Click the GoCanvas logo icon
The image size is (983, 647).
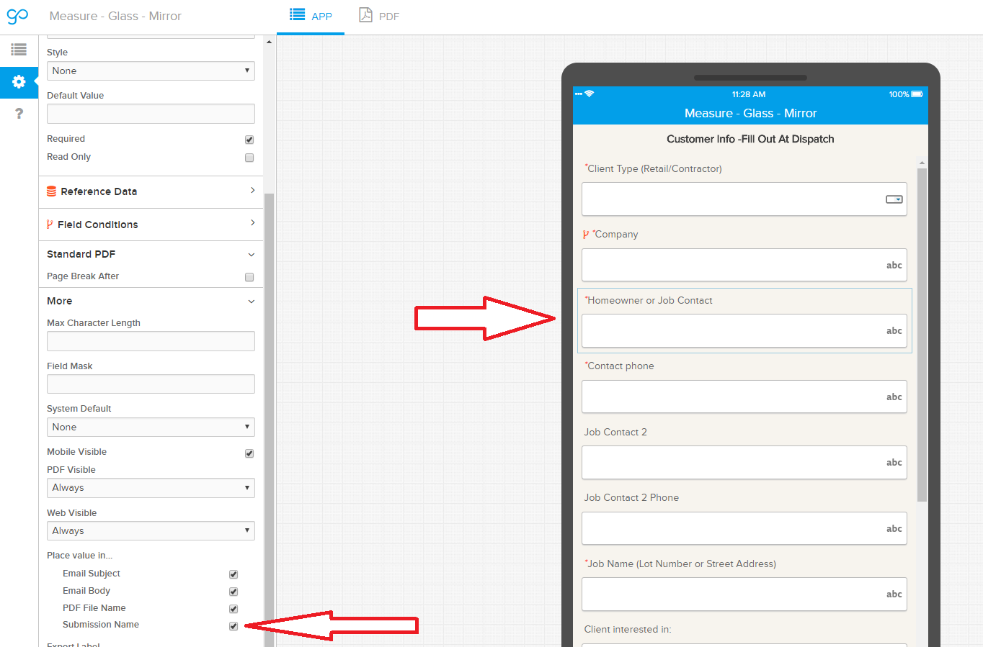tap(17, 16)
